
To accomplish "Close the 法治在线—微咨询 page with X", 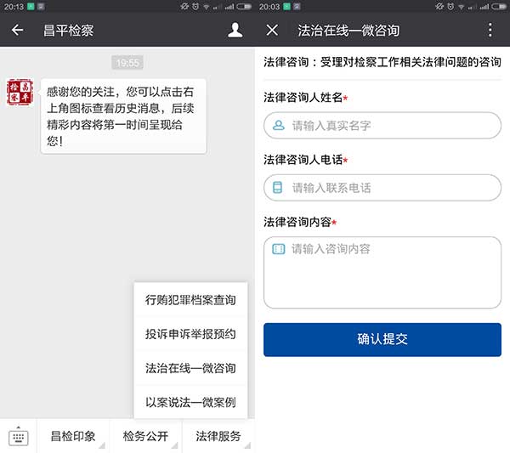I will coord(272,31).
